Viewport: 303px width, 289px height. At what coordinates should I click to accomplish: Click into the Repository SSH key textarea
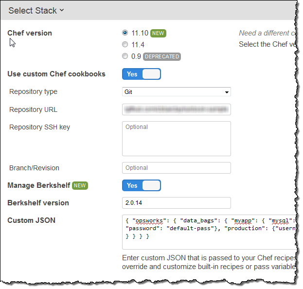click(177, 139)
